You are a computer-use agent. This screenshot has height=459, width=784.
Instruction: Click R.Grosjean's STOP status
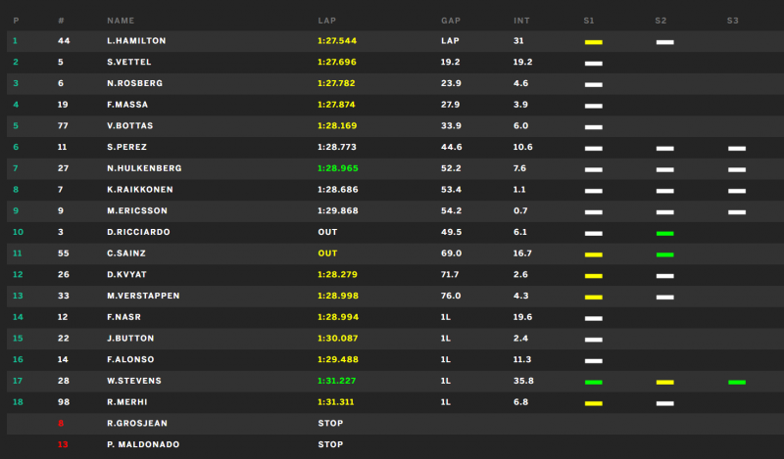[x=330, y=423]
